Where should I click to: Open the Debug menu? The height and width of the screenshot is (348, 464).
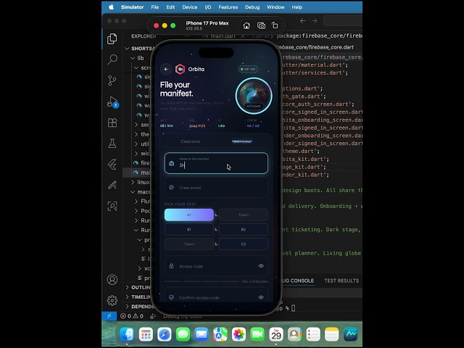(252, 7)
